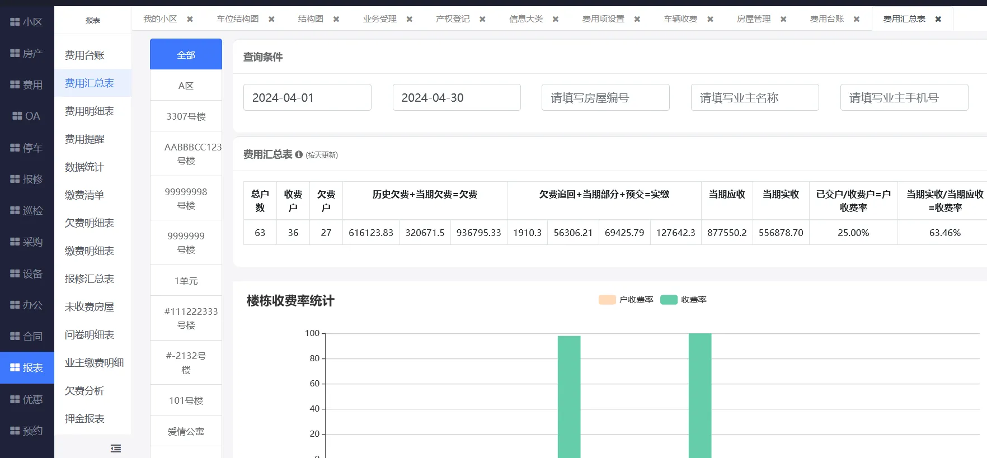Screen dimensions: 987x458
Task: Close the 产权登记 tab
Action: pyautogui.click(x=482, y=19)
